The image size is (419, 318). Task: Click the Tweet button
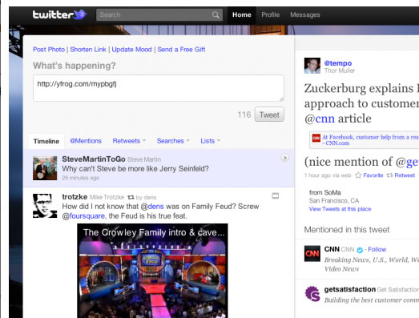click(x=269, y=115)
